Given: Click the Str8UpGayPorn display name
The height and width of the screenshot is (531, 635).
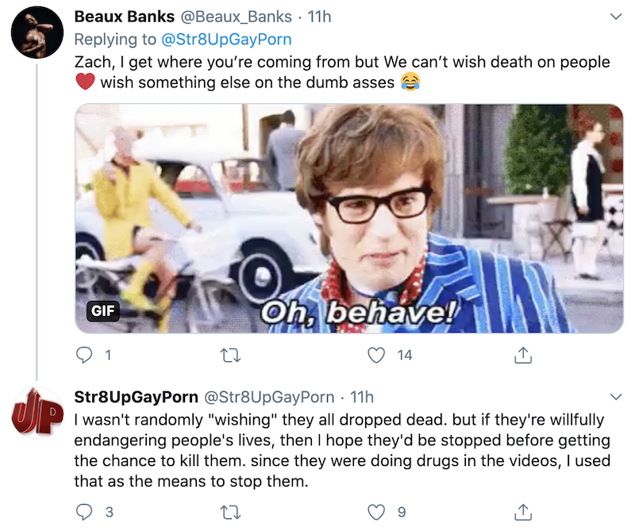Looking at the screenshot, I should pyautogui.click(x=136, y=397).
